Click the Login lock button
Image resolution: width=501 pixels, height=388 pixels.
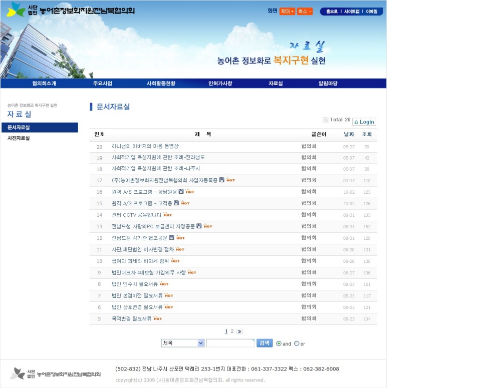pyautogui.click(x=364, y=122)
